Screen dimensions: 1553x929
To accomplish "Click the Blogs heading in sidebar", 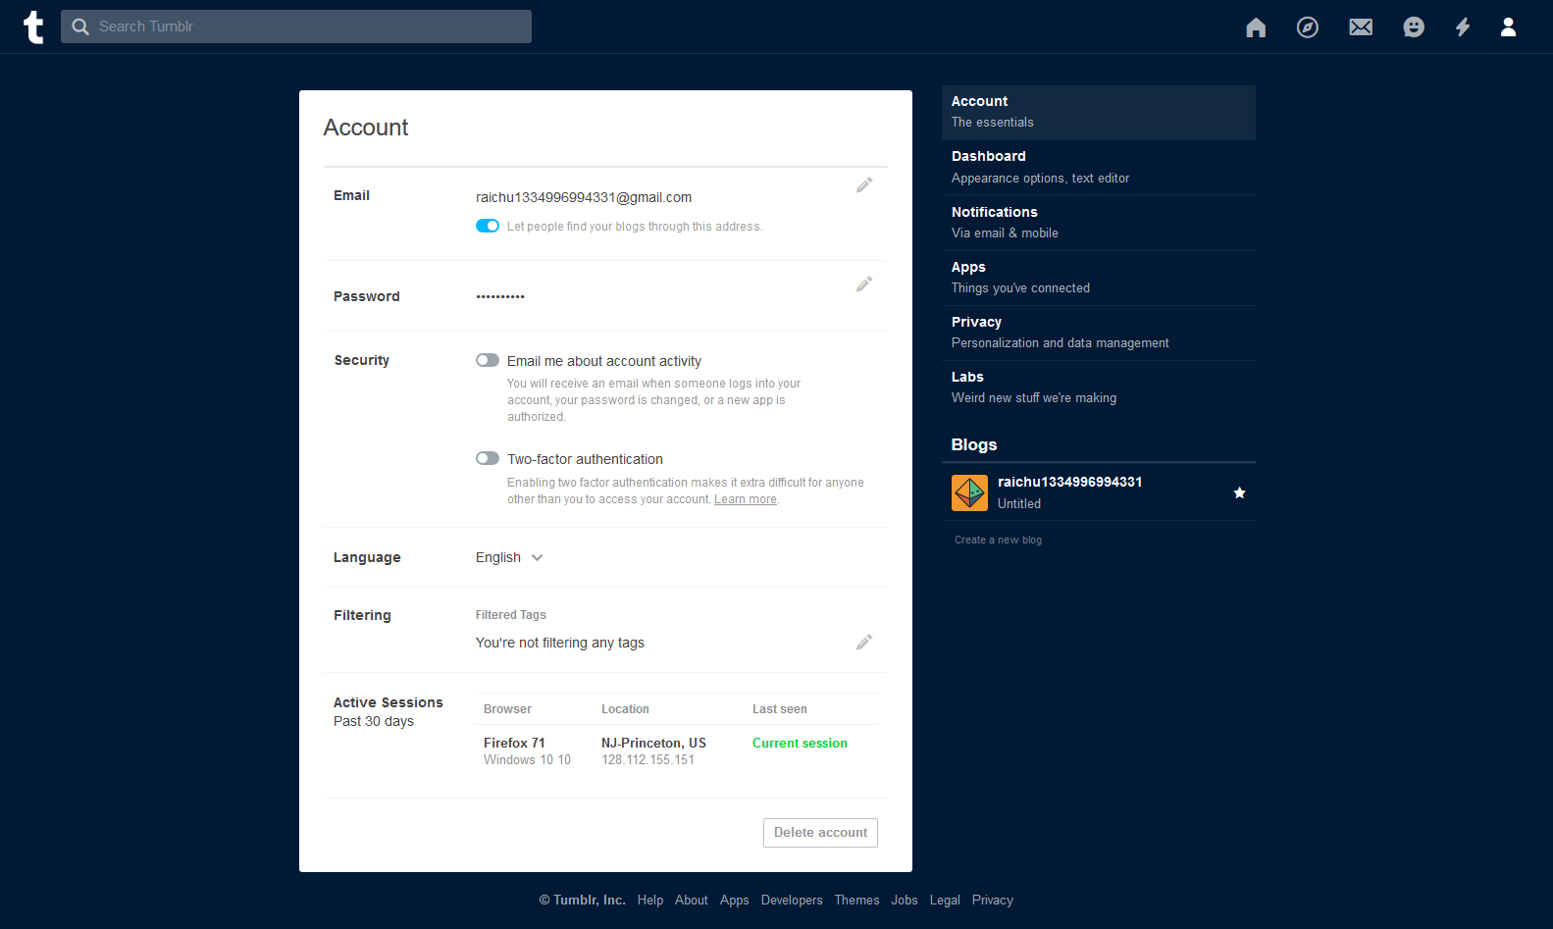I will (974, 445).
